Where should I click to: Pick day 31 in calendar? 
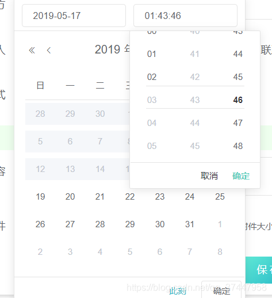point(190,224)
